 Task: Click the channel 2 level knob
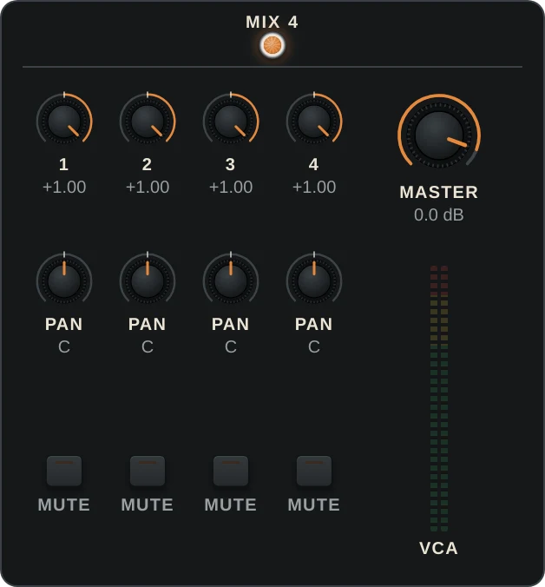[x=148, y=121]
